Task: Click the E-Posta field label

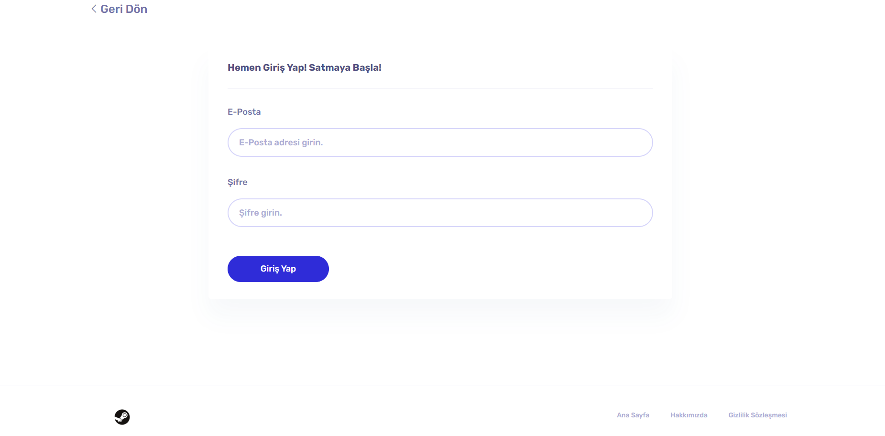Action: coord(244,112)
